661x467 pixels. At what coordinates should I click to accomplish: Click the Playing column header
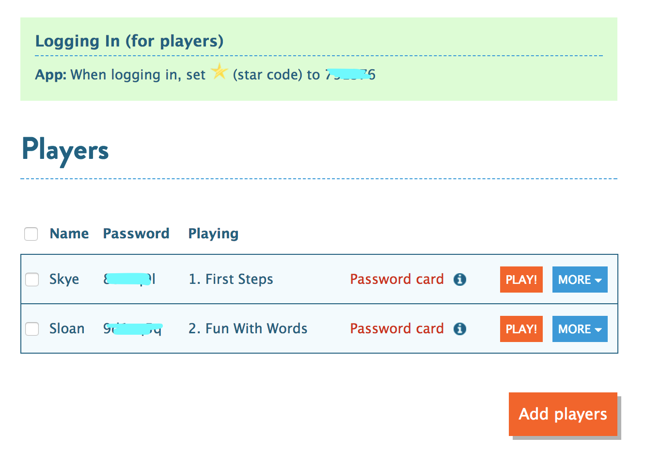(x=213, y=234)
